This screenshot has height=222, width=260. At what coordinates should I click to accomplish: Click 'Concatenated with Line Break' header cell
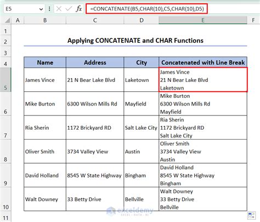click(203, 63)
